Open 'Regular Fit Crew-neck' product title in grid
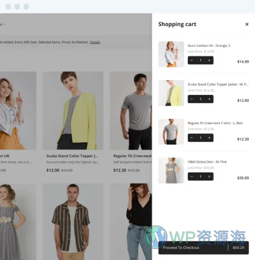255x260 pixels. tap(132, 156)
